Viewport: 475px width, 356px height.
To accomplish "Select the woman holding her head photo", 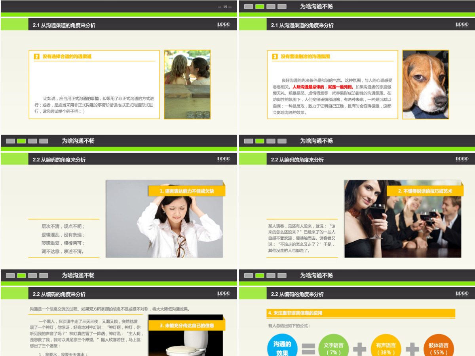I will [x=164, y=219].
